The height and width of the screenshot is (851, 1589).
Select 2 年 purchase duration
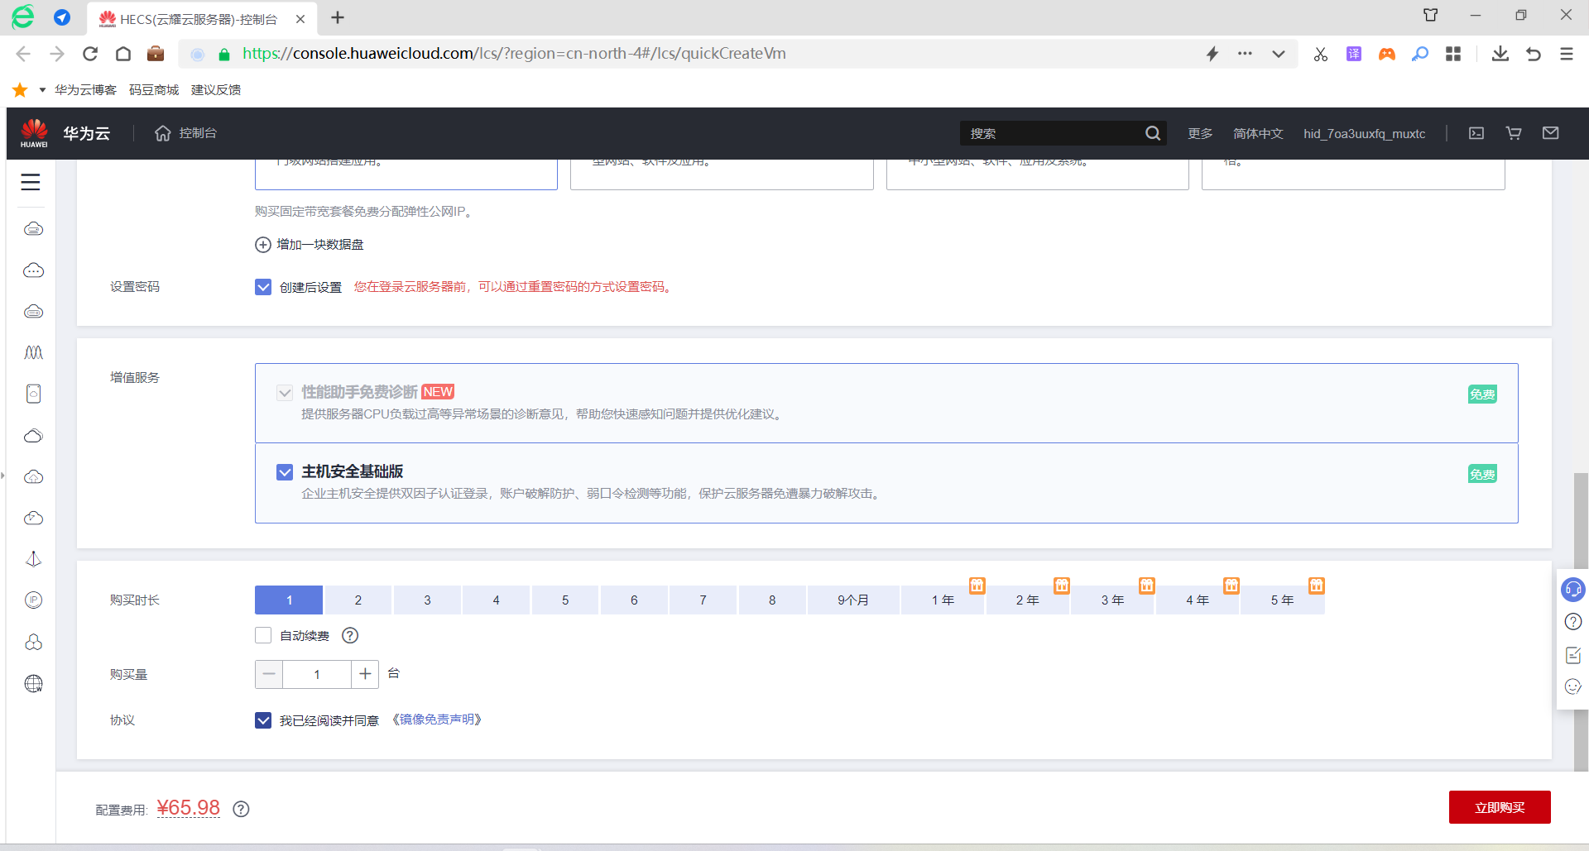(1027, 600)
